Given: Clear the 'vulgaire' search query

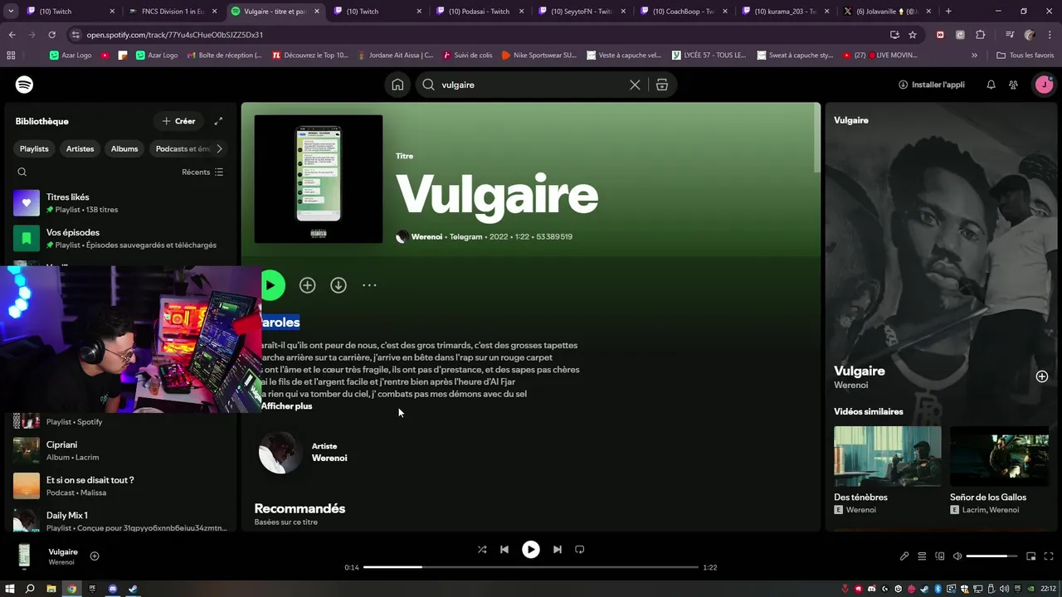Looking at the screenshot, I should pos(635,85).
